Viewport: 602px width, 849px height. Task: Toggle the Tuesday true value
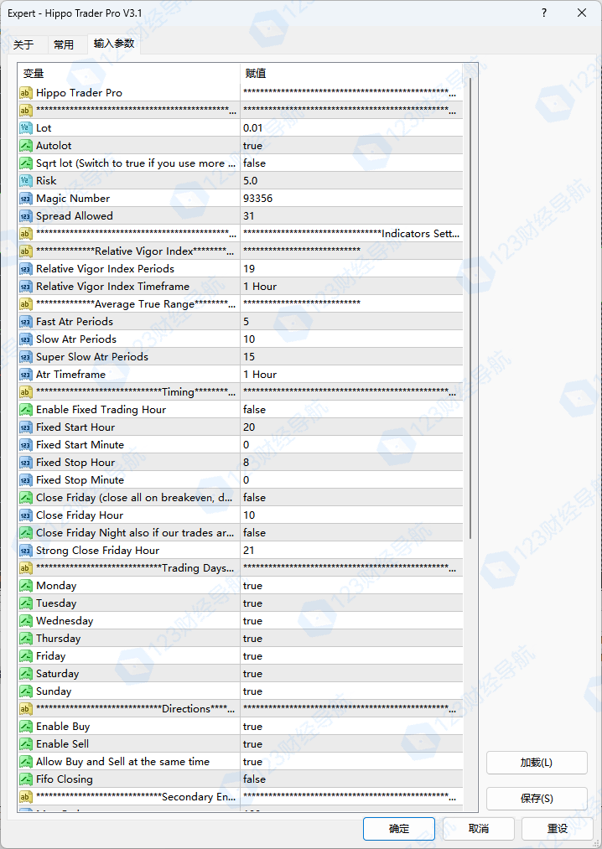click(351, 603)
